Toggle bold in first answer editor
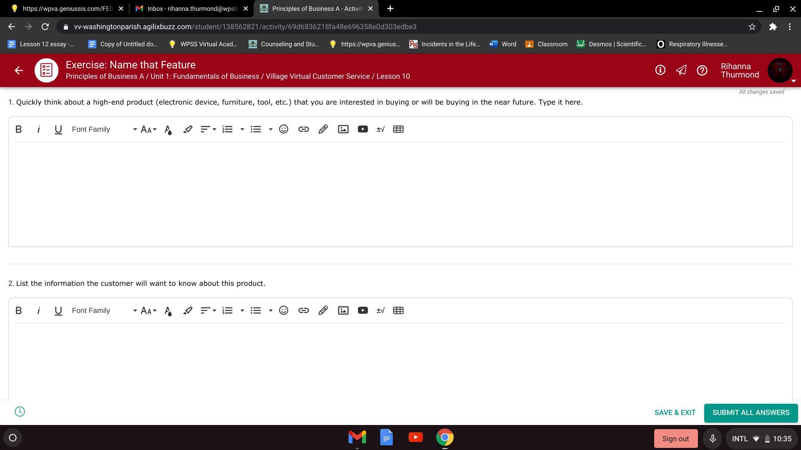 [x=18, y=129]
